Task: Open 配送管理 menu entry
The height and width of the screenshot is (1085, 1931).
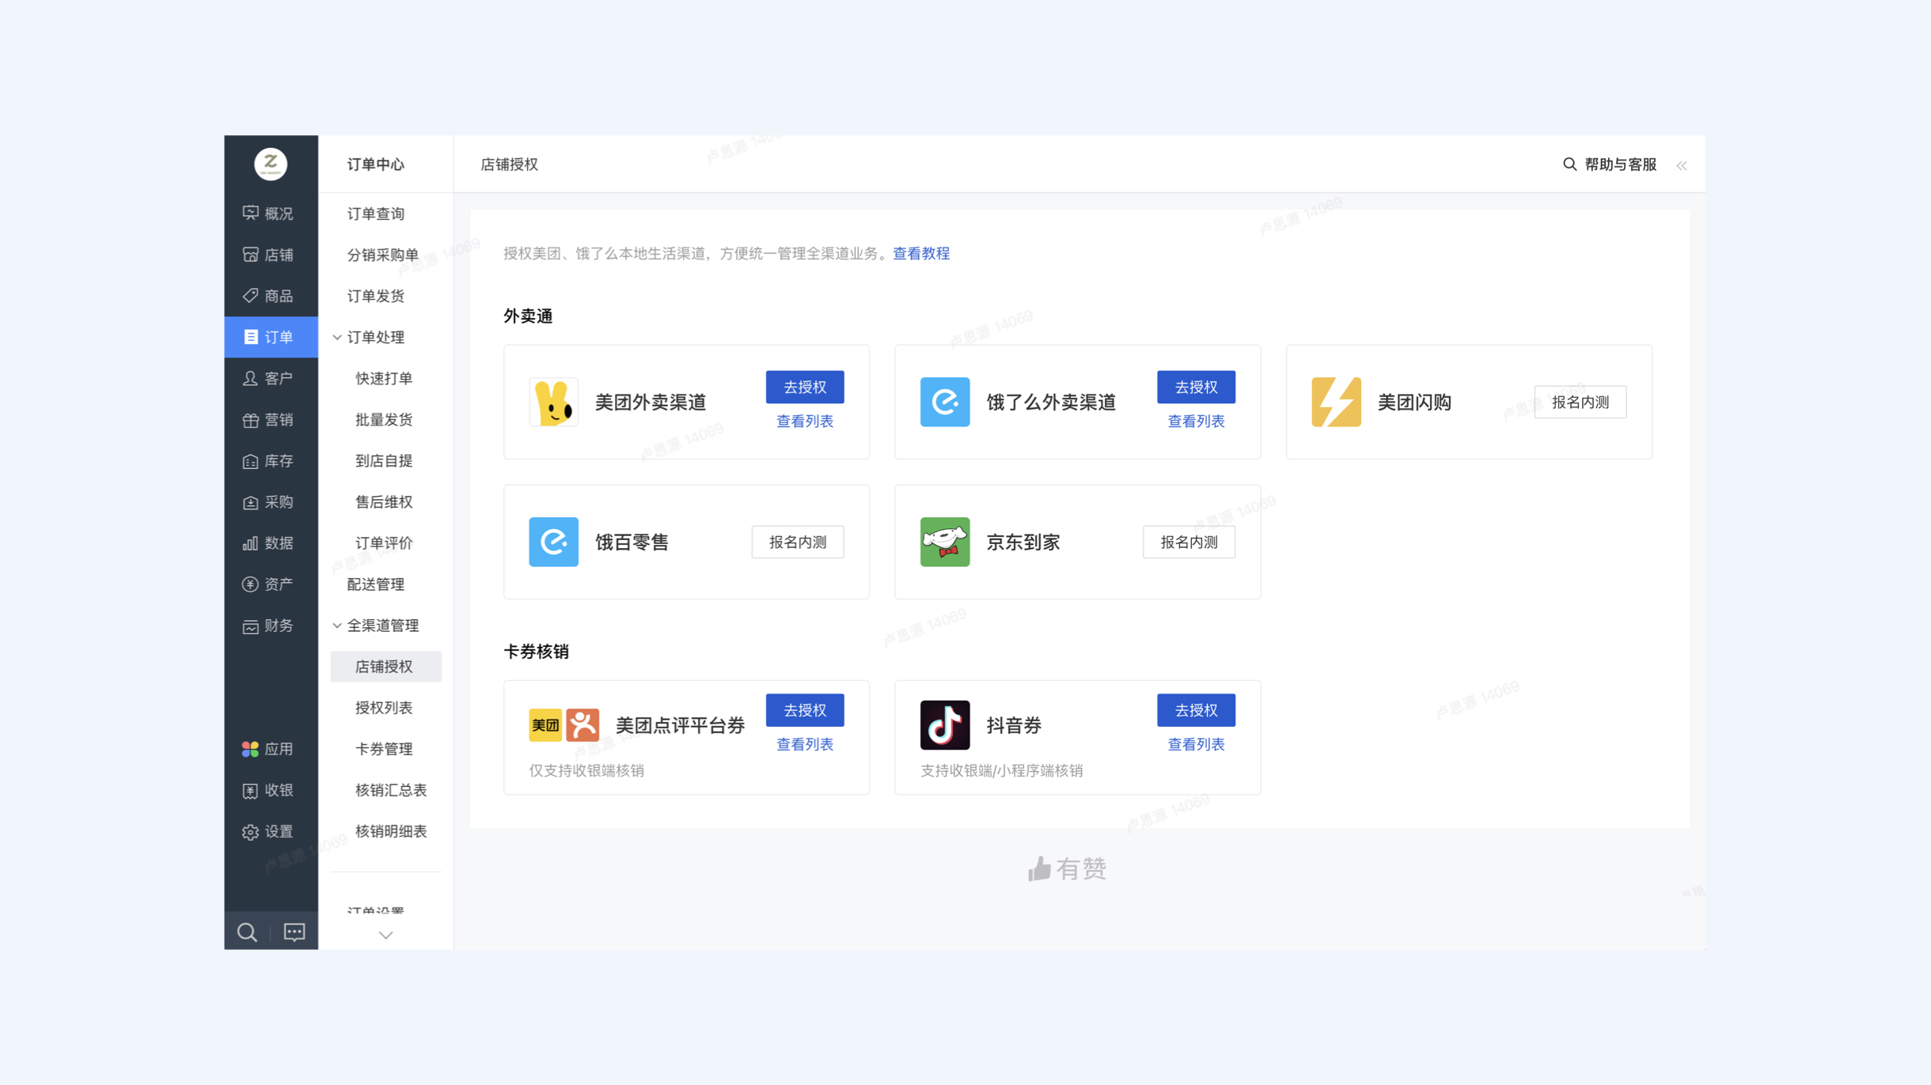Action: (x=376, y=584)
